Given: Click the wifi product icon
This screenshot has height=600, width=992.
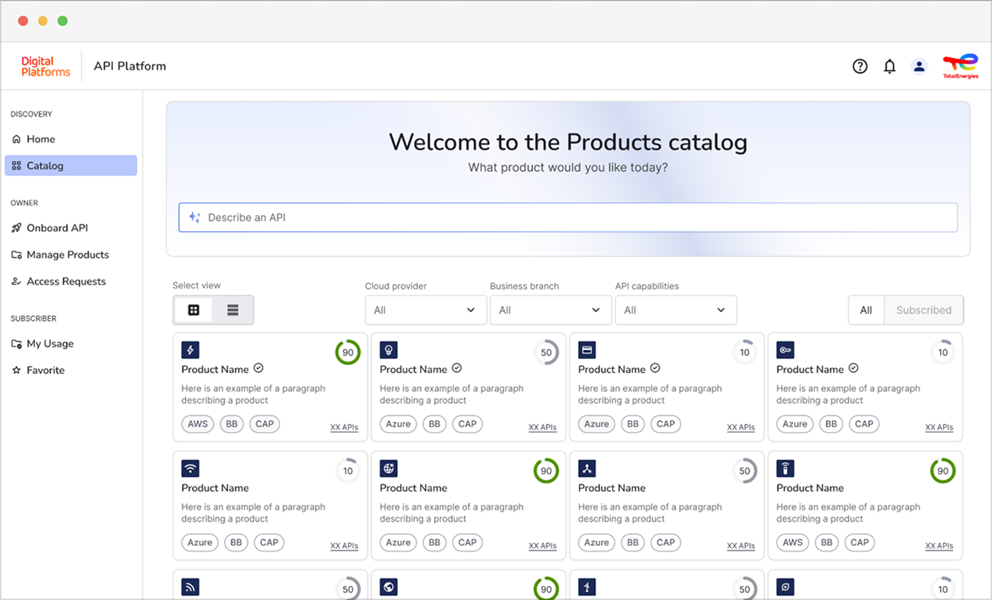Looking at the screenshot, I should pos(190,469).
